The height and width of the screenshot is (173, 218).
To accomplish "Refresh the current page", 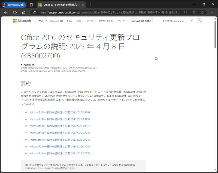I will pos(15,12).
